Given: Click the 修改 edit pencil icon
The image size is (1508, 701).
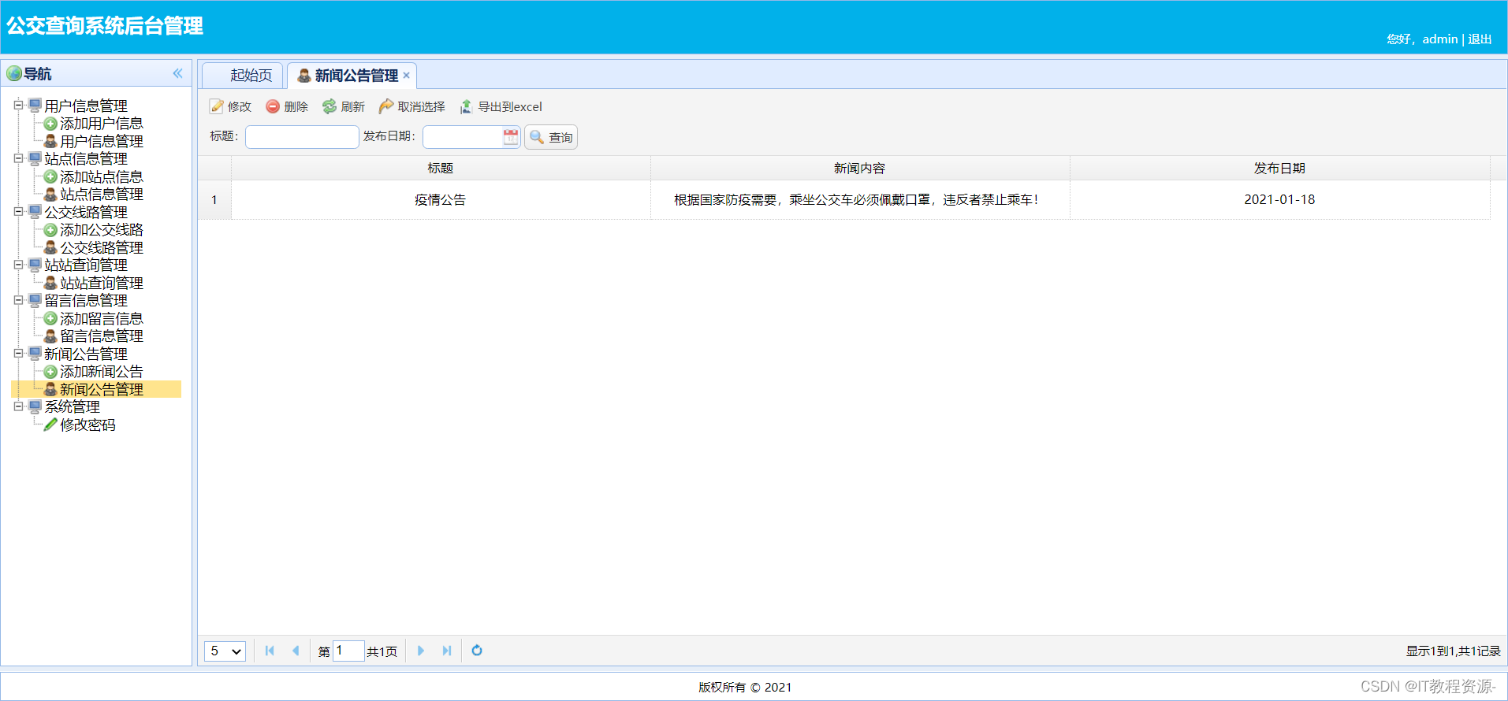Looking at the screenshot, I should pos(217,106).
